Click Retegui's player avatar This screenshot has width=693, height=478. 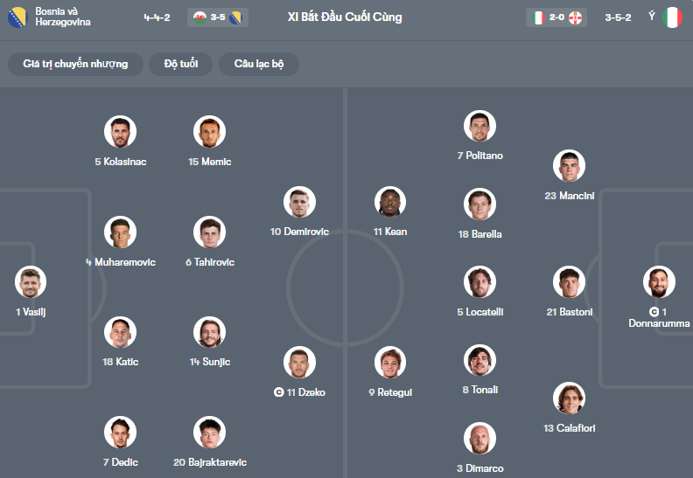click(x=390, y=363)
